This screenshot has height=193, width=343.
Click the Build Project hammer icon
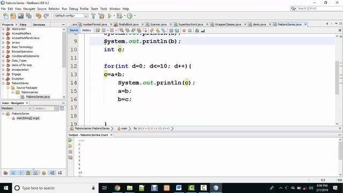[93, 16]
